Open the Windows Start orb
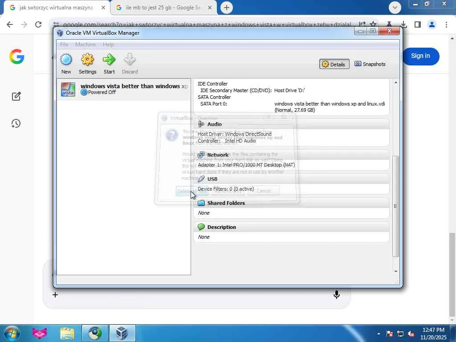Screen dimensions: 456x342 tap(12, 333)
